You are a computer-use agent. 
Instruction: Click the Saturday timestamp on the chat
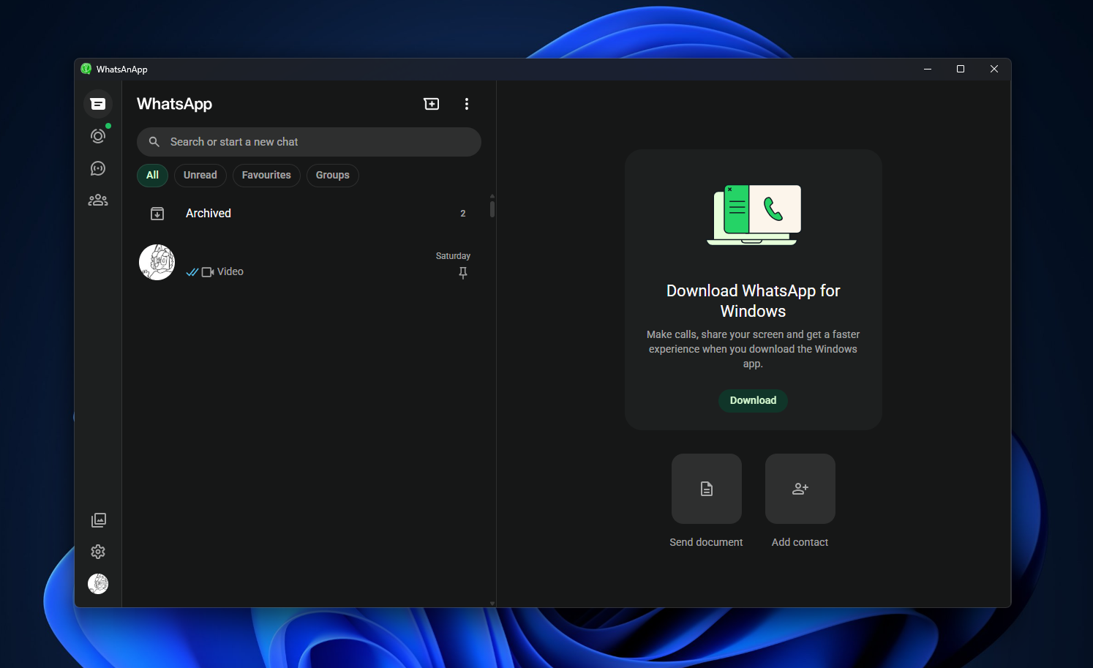(x=453, y=256)
